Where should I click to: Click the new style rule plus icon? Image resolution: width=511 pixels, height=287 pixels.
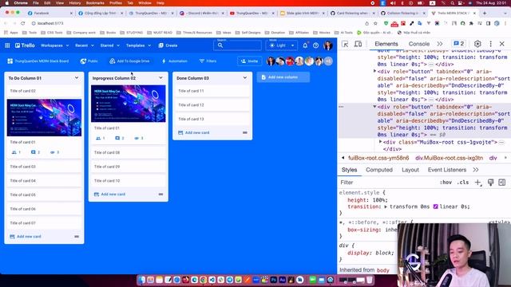[x=477, y=183]
